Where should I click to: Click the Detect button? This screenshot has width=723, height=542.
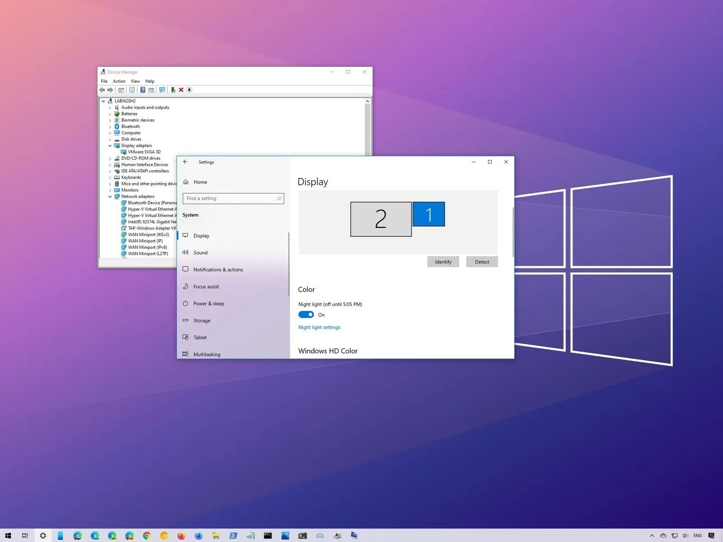click(x=482, y=262)
